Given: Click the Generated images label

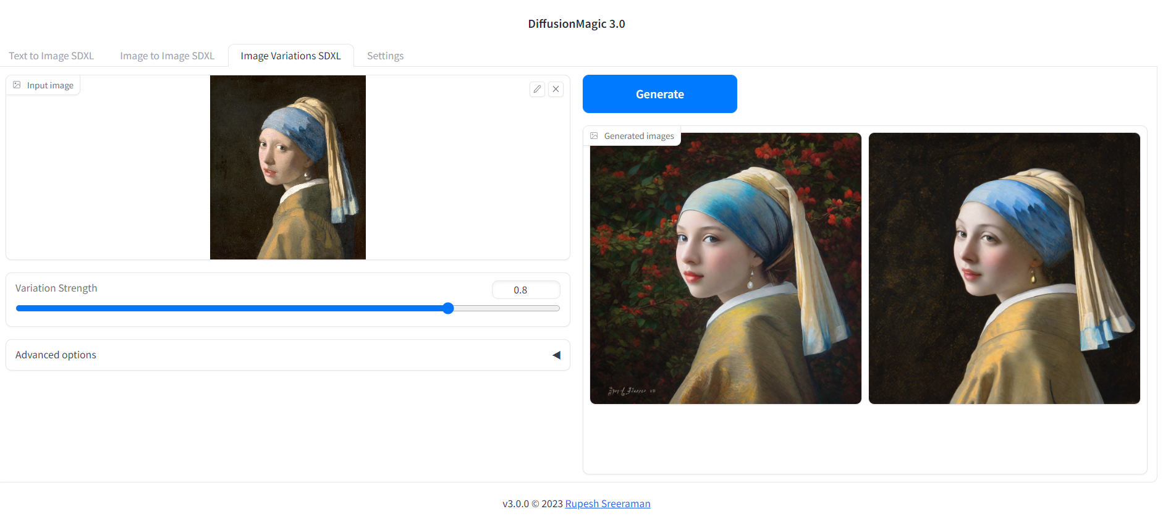Looking at the screenshot, I should [x=639, y=136].
